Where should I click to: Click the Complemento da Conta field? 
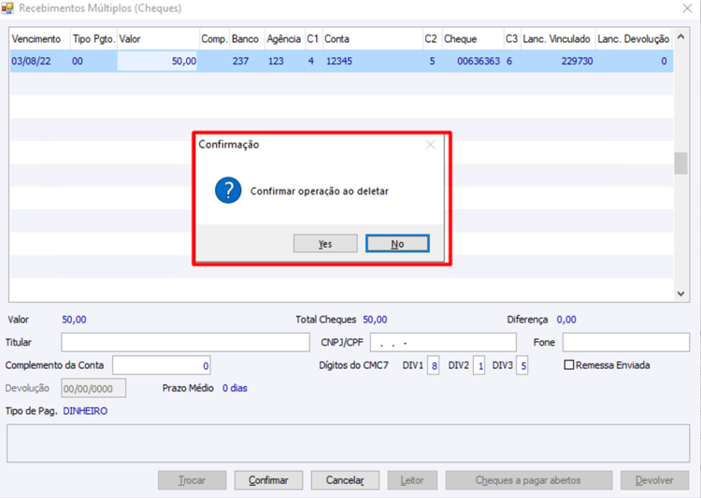[162, 365]
